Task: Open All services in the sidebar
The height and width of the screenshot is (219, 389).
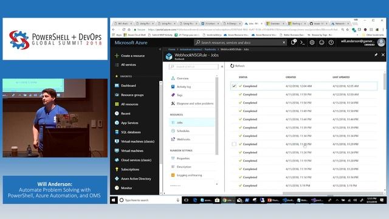Action: point(128,65)
